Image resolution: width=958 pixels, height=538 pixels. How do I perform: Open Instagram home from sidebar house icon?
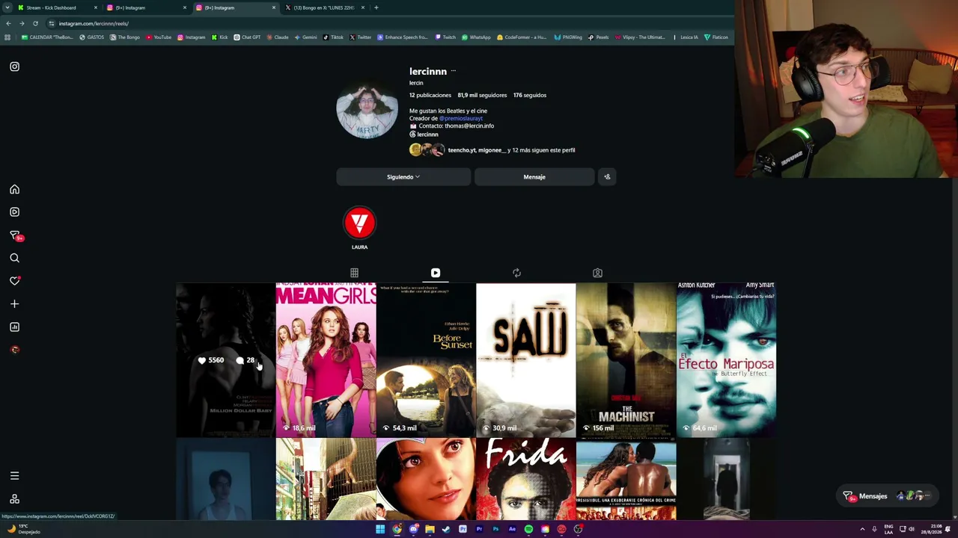click(x=14, y=190)
